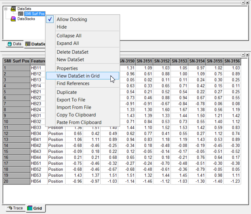Select row header 1 in grid
The width and height of the screenshot is (251, 214).
[x=17, y=68]
